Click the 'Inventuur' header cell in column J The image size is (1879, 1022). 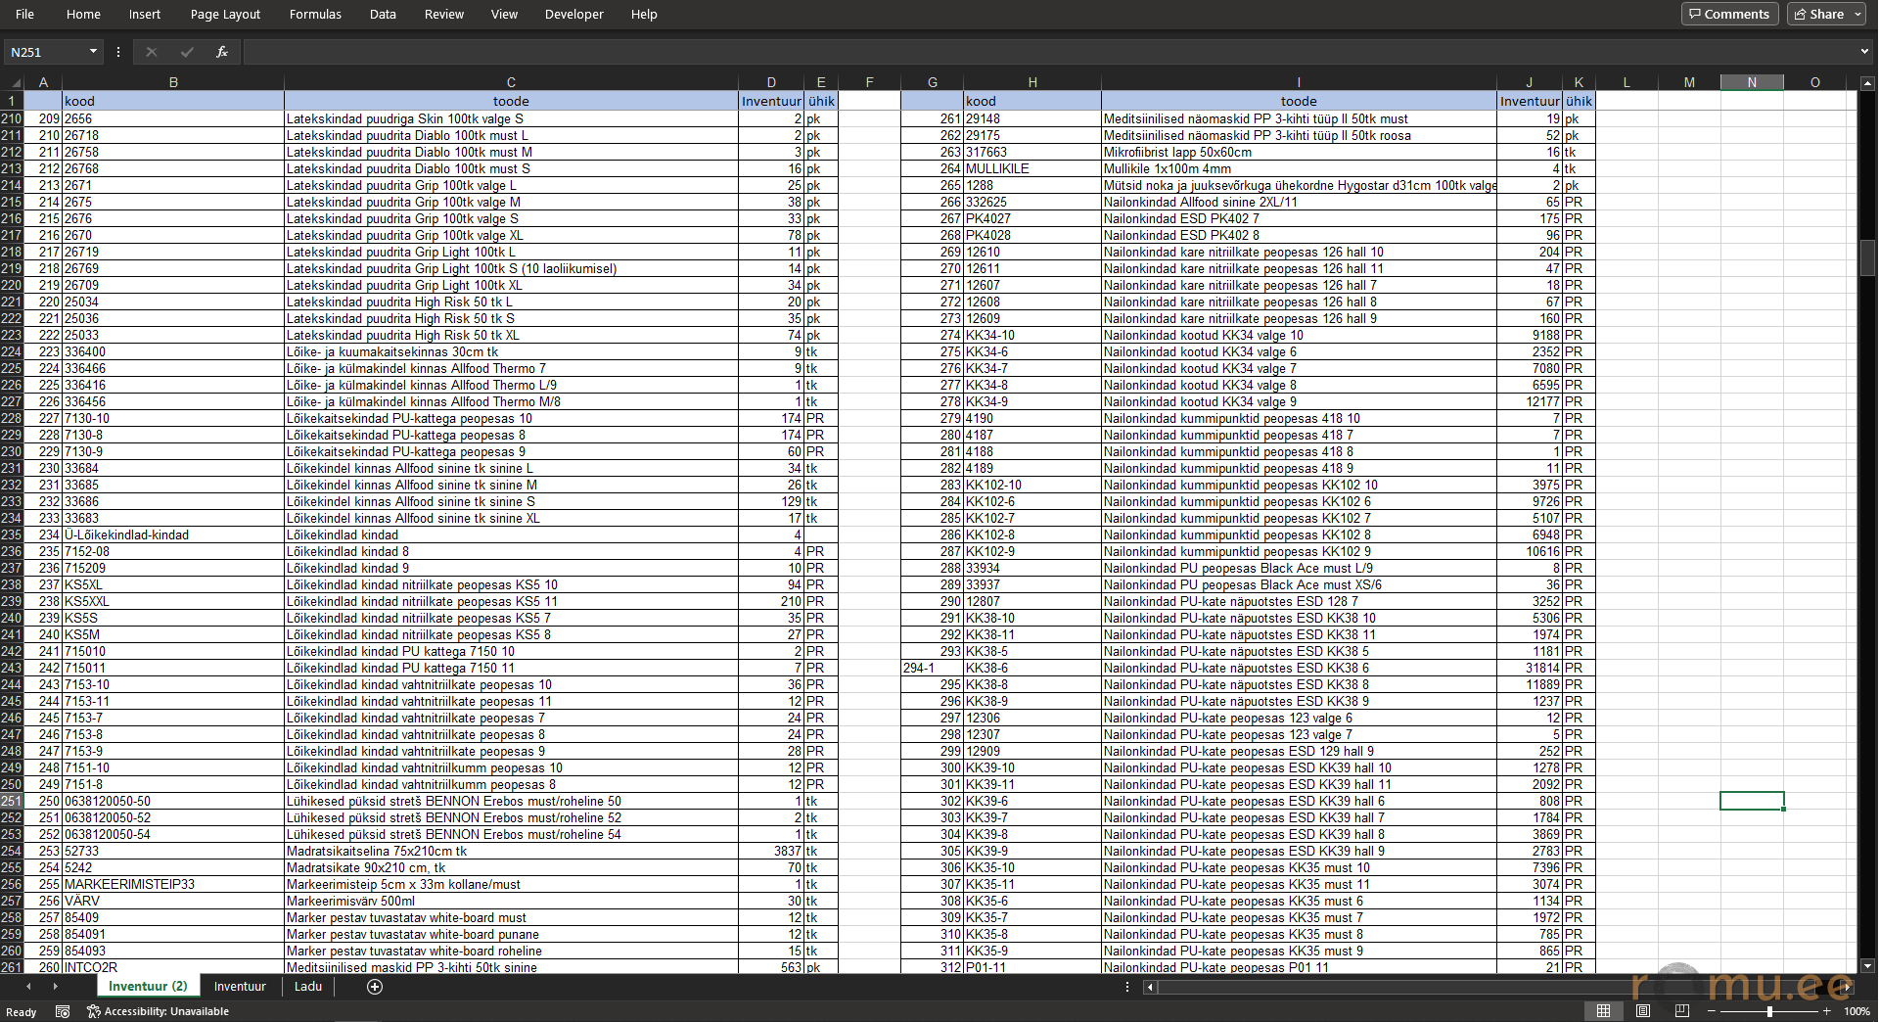point(1530,101)
